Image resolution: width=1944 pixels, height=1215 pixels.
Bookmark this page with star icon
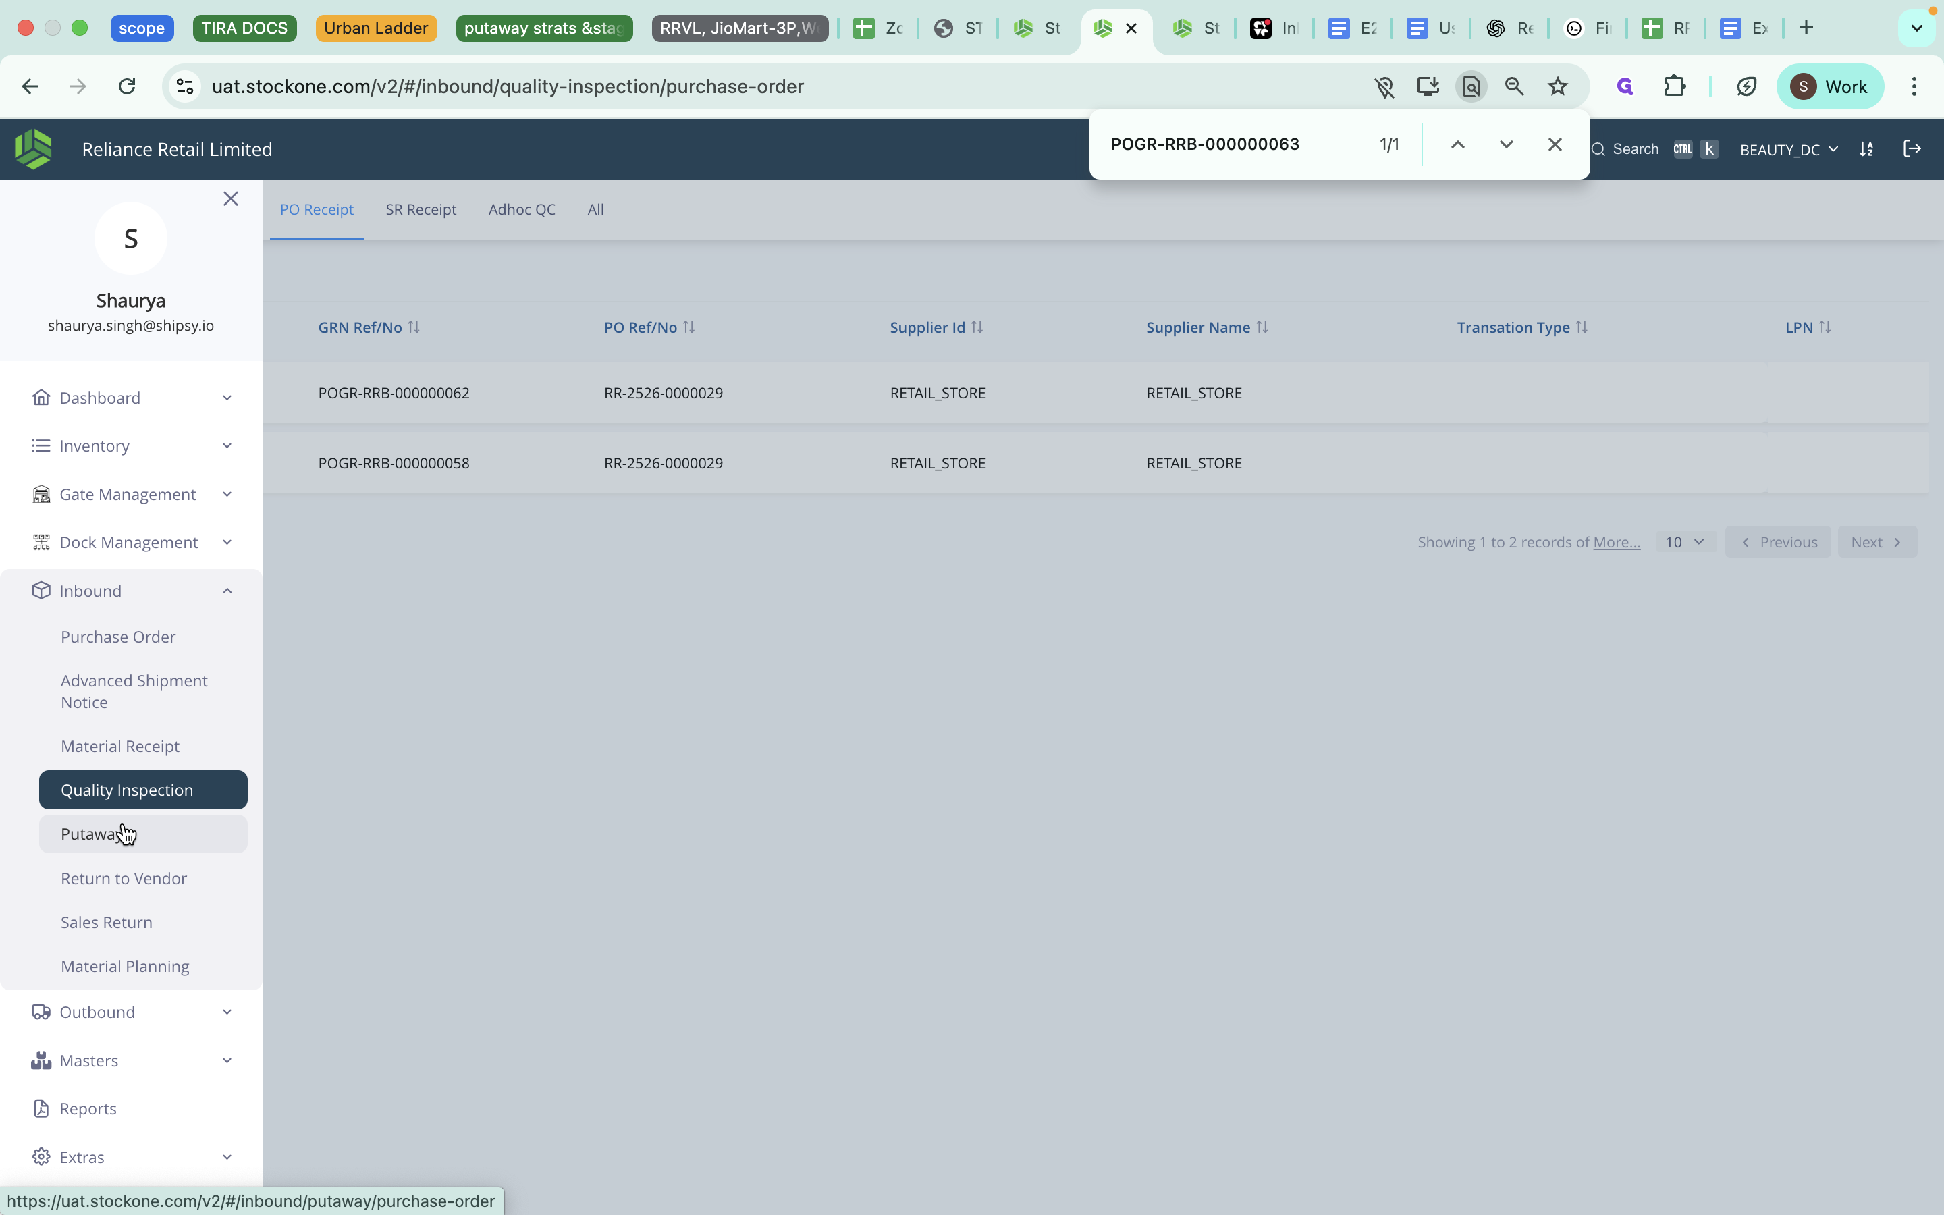point(1558,87)
